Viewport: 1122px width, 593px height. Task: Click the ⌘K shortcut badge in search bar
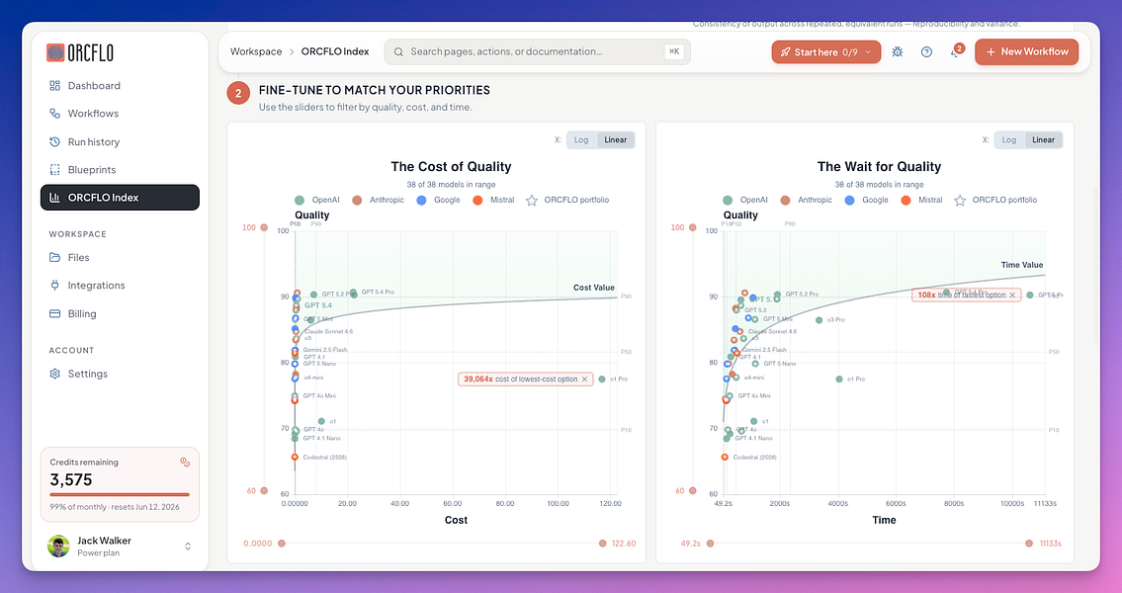674,51
